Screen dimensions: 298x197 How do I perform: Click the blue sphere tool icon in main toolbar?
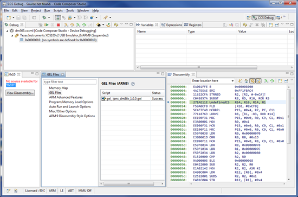click(x=92, y=17)
